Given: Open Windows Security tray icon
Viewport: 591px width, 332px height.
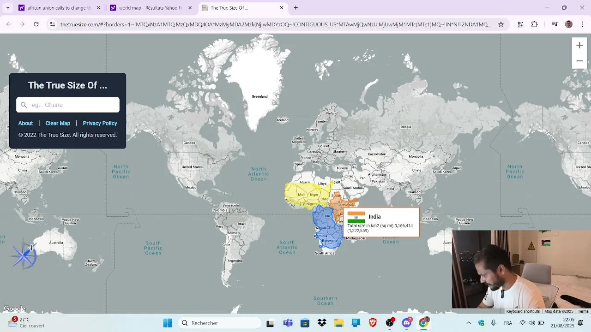Looking at the screenshot, I should pyautogui.click(x=482, y=323).
